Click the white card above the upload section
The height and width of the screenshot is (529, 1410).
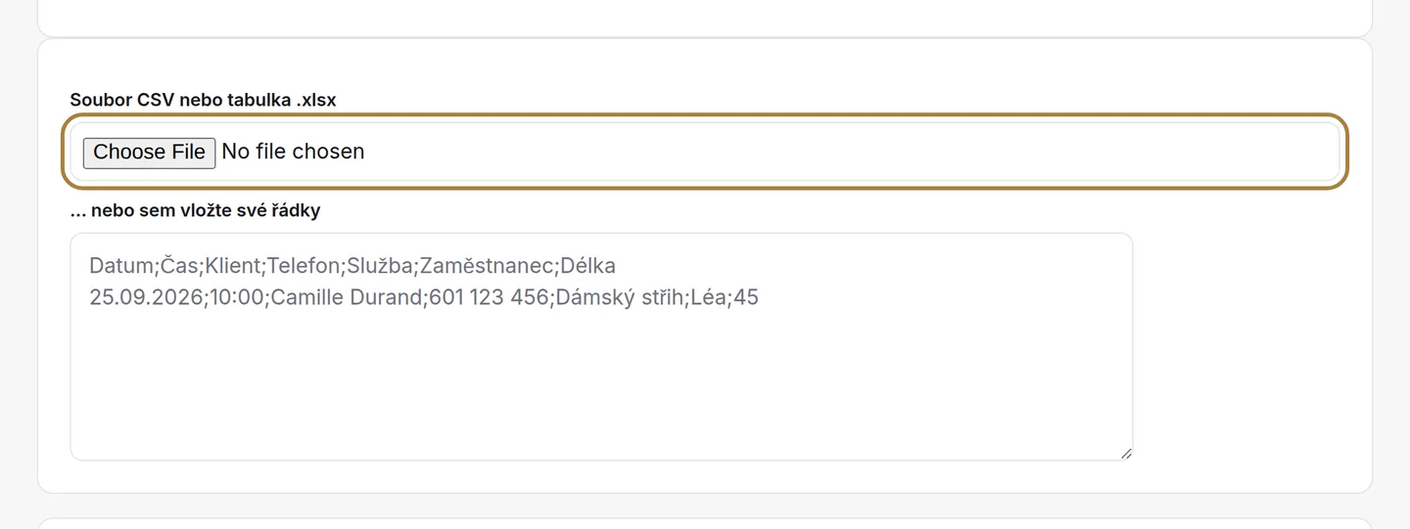coord(705,17)
